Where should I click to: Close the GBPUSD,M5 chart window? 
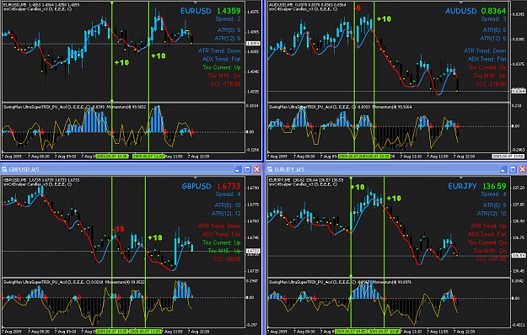pyautogui.click(x=257, y=169)
